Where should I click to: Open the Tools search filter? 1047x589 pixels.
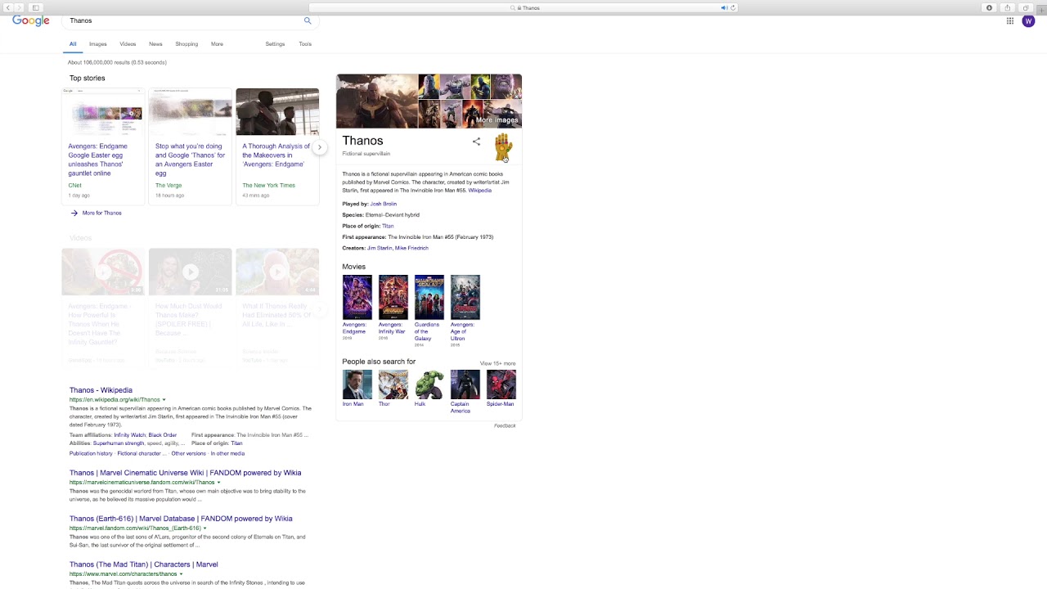[305, 44]
